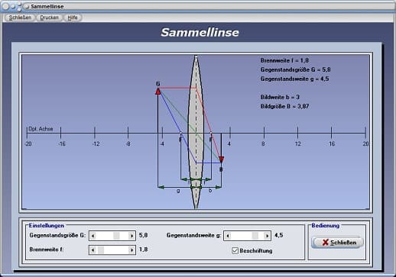Open the Schließen menu item
396x277 pixels.
20,18
